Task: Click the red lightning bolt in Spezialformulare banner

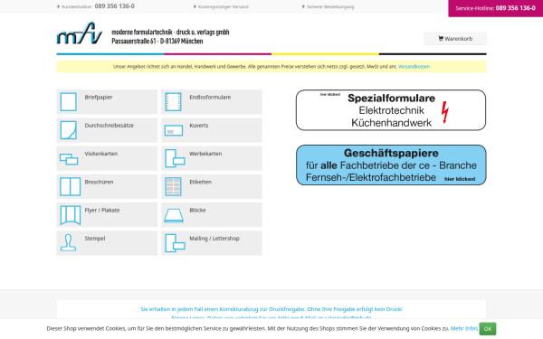Action: (445, 112)
